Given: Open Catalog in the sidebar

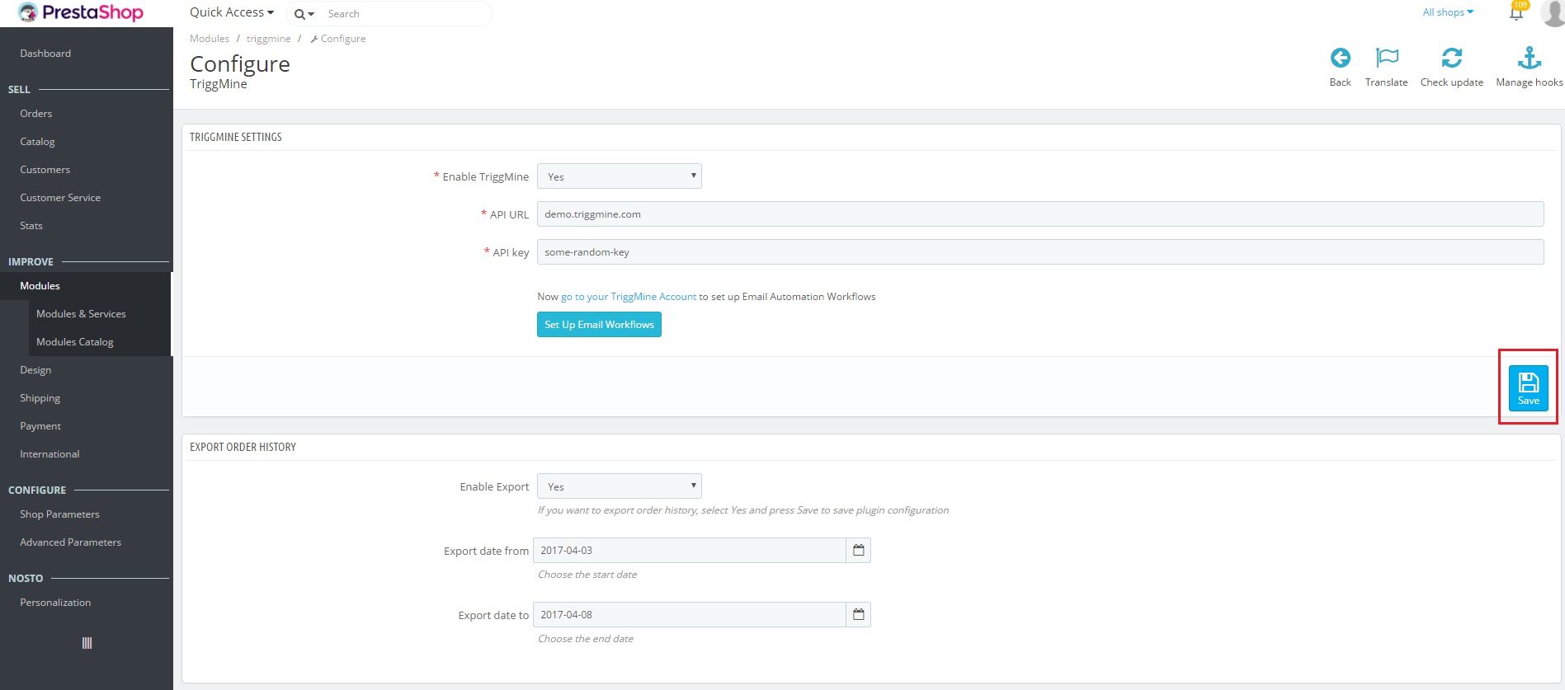Looking at the screenshot, I should [x=37, y=142].
